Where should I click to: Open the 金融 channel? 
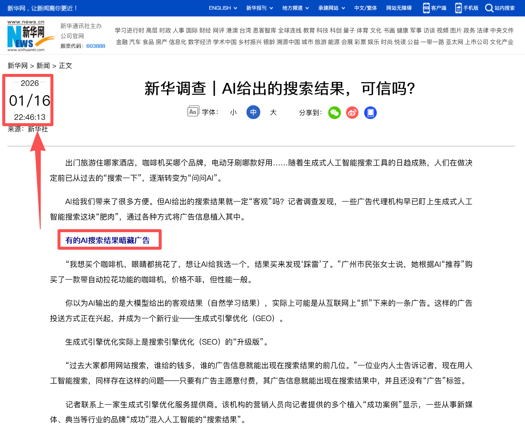[122, 42]
